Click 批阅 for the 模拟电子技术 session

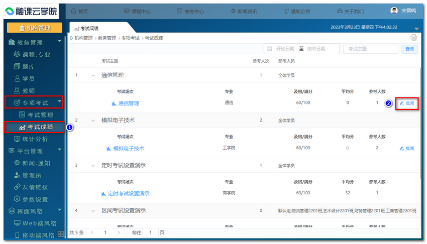point(407,149)
